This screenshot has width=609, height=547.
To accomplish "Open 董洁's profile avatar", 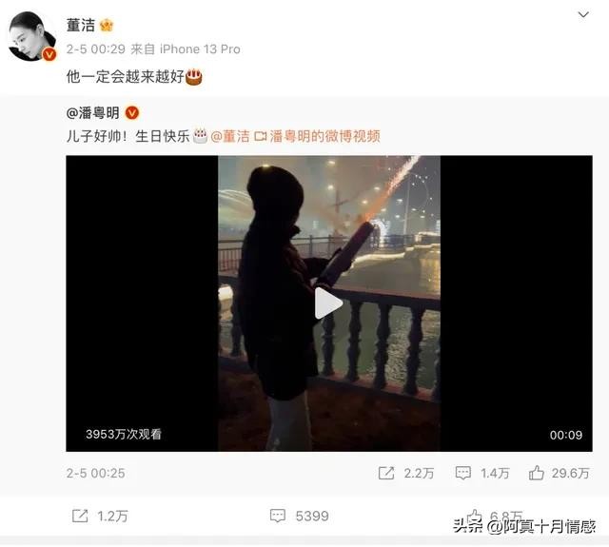I will pyautogui.click(x=32, y=36).
